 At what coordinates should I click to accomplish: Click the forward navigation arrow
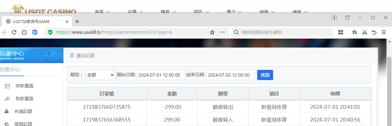(x=4, y=32)
